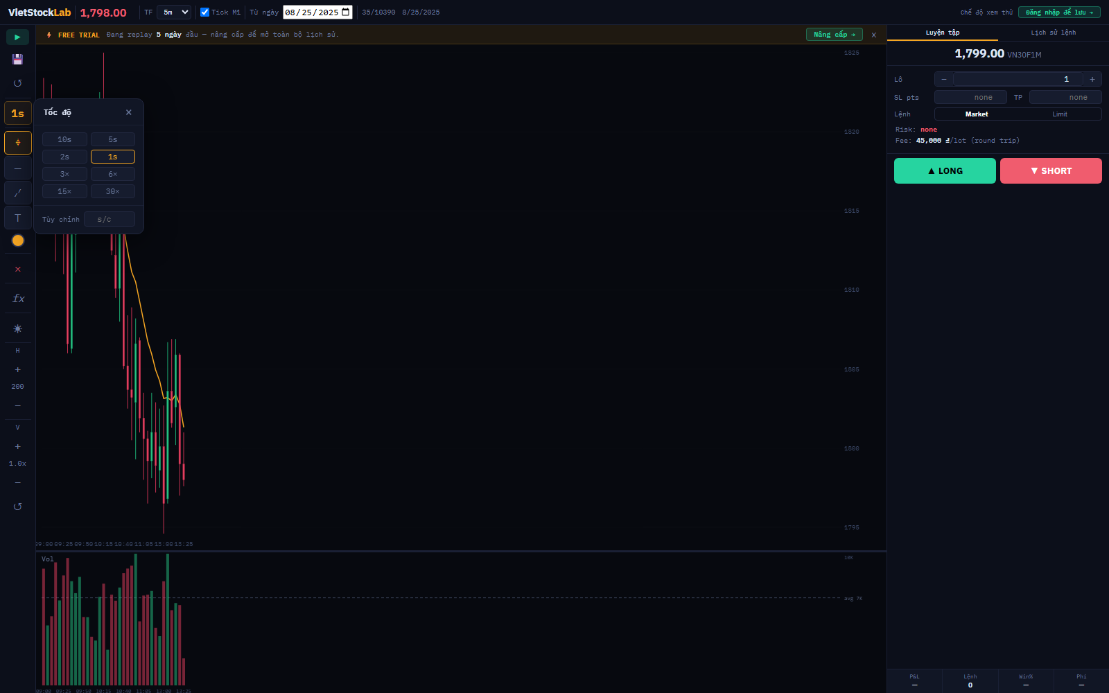
Task: Switch to the Lịch sử lệnh tab
Action: pyautogui.click(x=1054, y=33)
